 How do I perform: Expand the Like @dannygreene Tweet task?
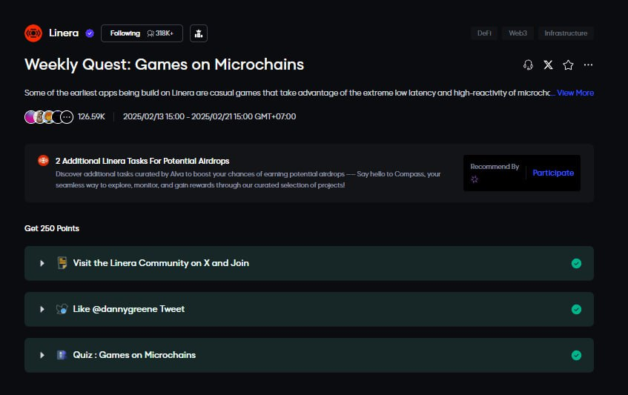point(42,309)
